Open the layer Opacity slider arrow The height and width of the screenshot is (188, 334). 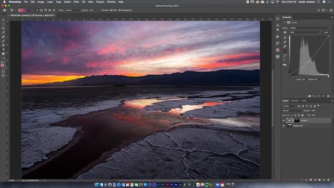pos(318,111)
